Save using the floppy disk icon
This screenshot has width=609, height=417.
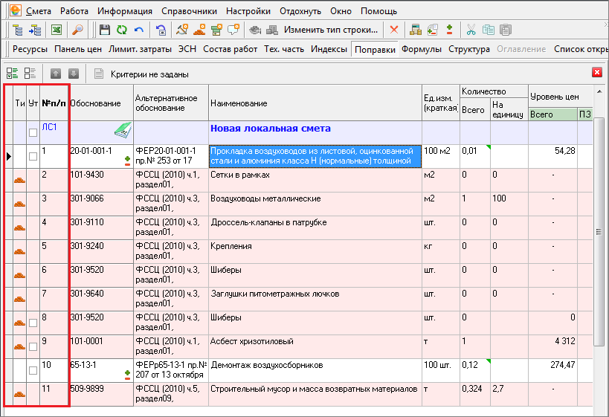click(x=105, y=30)
